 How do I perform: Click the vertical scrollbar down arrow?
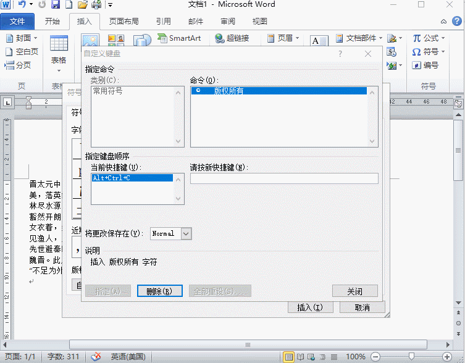click(458, 302)
